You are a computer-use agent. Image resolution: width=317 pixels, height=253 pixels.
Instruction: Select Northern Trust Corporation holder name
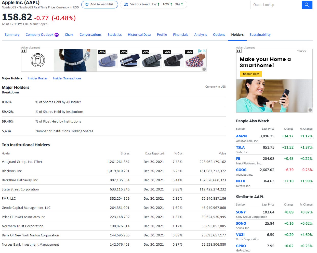22,226
